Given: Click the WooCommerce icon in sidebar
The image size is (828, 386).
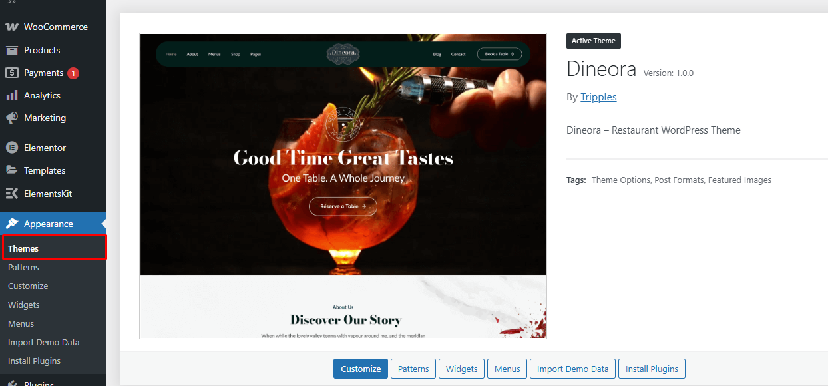Looking at the screenshot, I should [12, 27].
